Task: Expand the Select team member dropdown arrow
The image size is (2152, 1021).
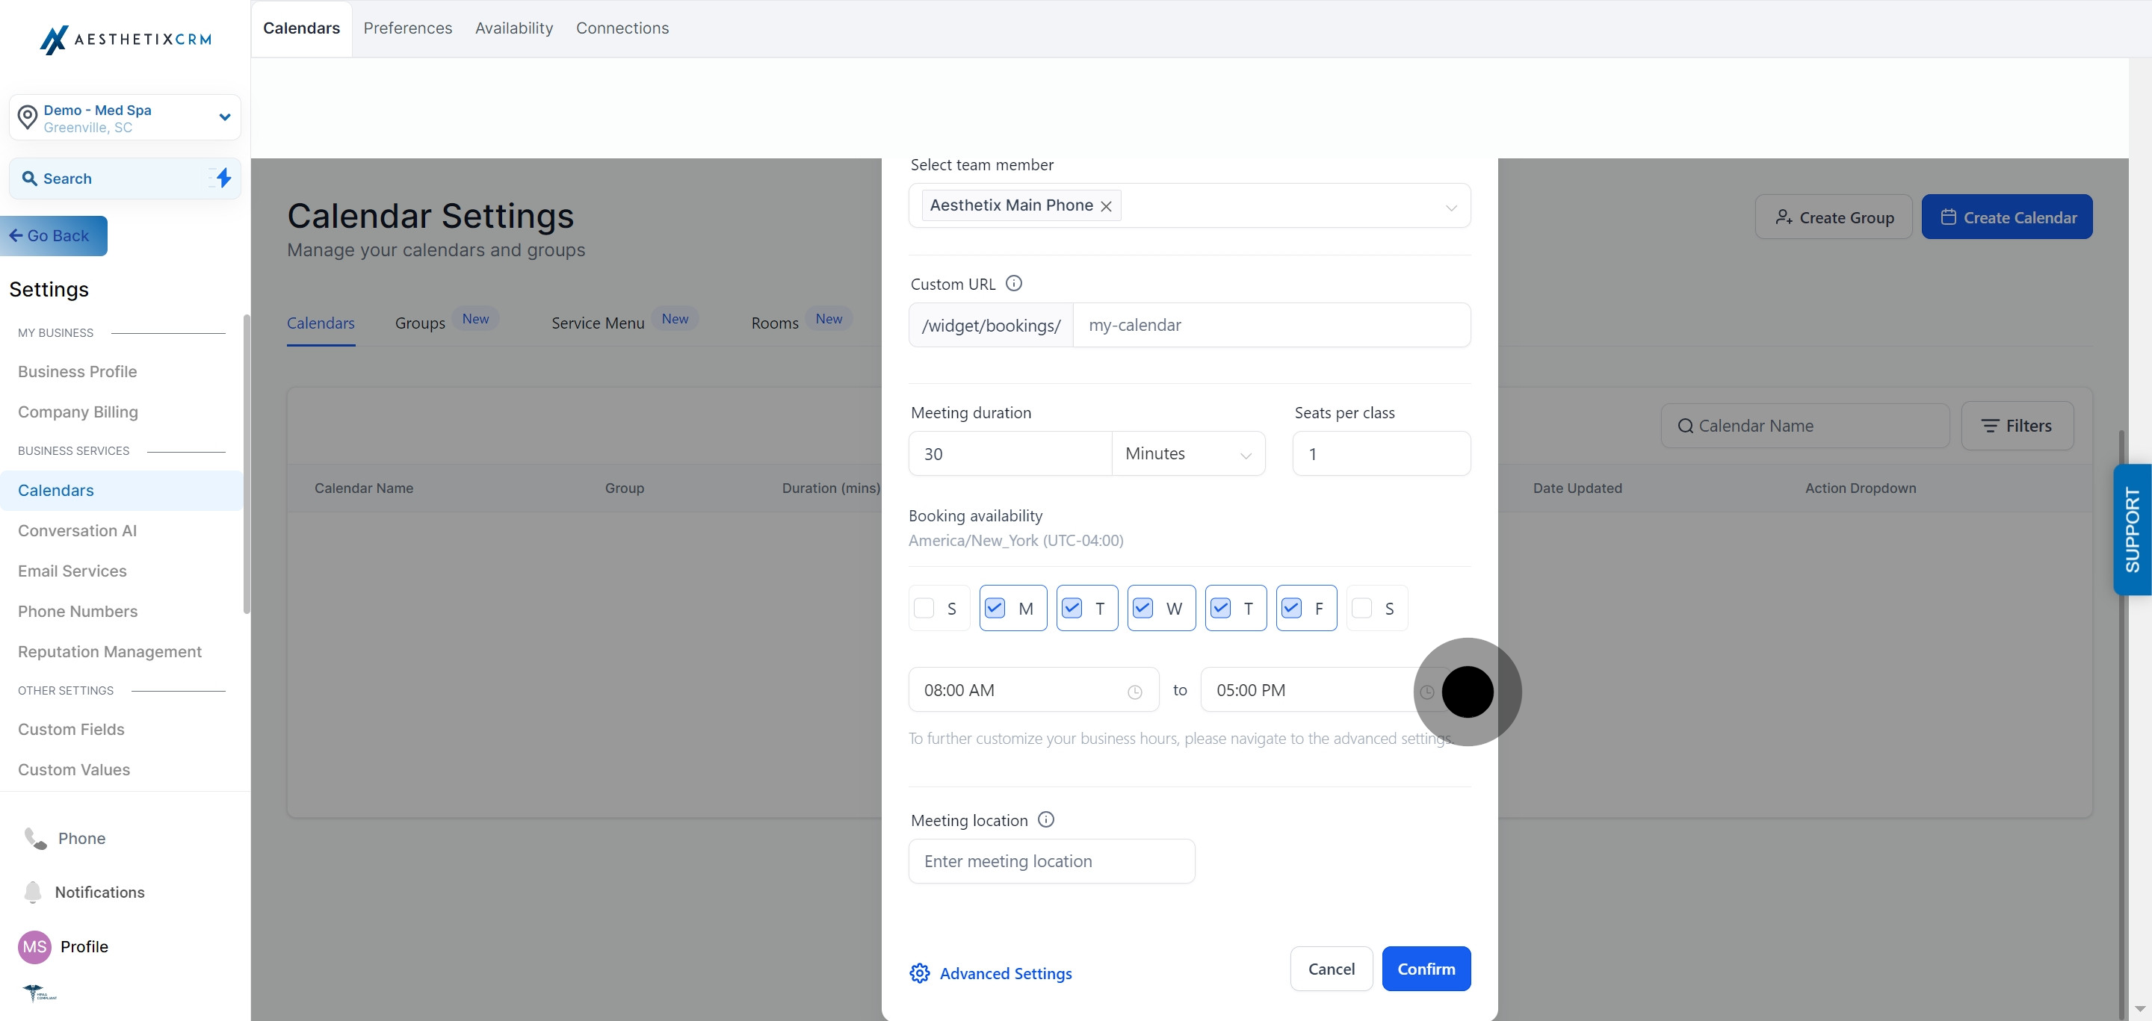Action: [1451, 207]
